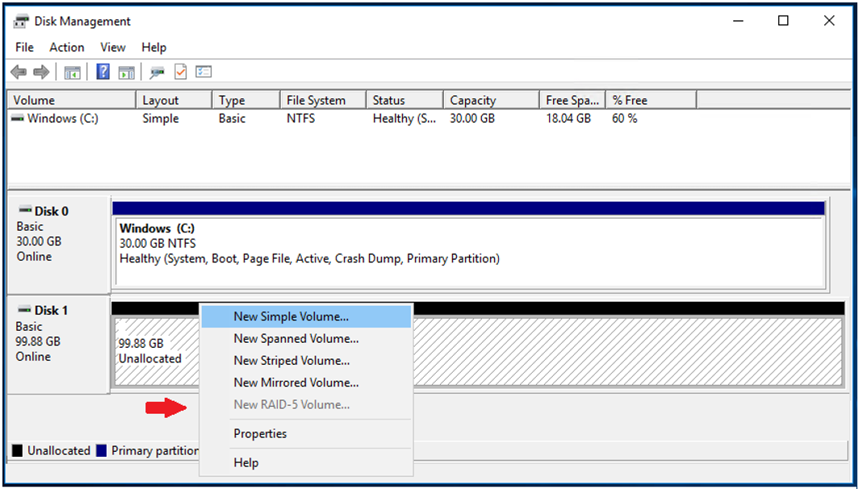Click the Back arrow toolbar icon
This screenshot has height=489, width=859.
click(18, 73)
